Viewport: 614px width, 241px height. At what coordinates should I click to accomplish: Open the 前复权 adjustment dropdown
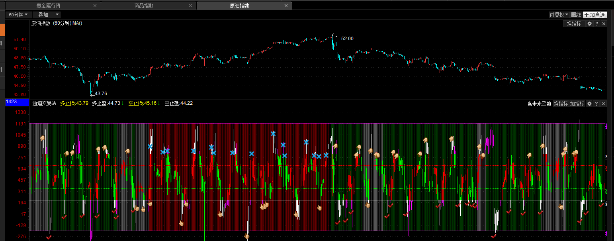coord(559,15)
